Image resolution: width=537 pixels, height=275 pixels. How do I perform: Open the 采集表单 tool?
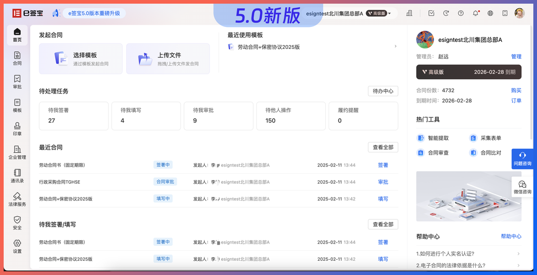[485, 138]
